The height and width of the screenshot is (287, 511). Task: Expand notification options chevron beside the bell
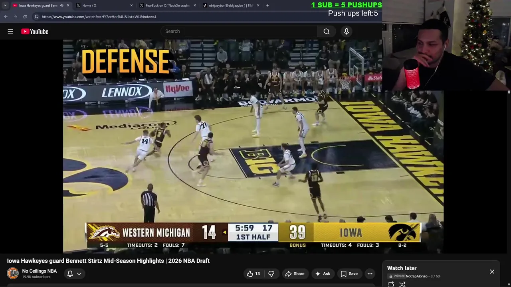(x=79, y=274)
